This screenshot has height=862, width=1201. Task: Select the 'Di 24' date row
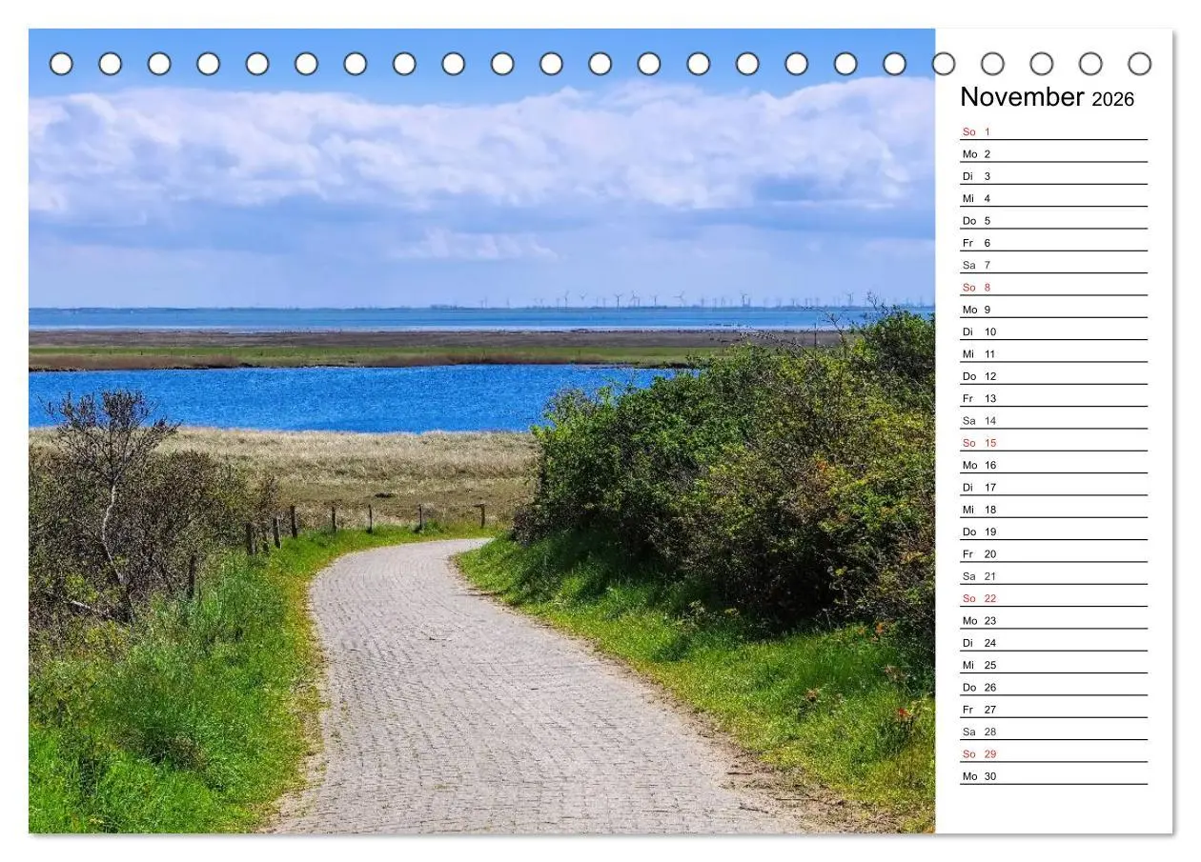coord(1053,643)
